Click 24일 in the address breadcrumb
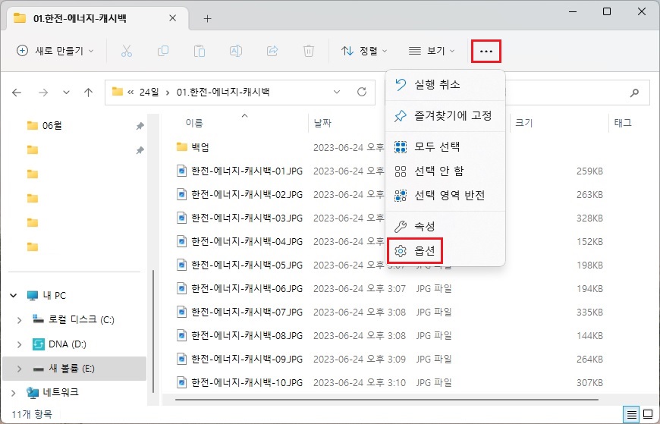The height and width of the screenshot is (424, 660). [x=149, y=92]
